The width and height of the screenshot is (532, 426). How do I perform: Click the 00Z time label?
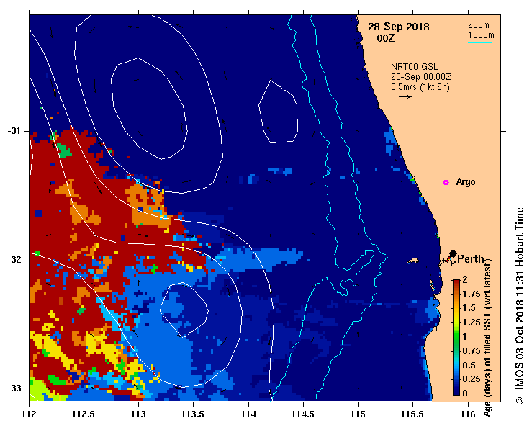click(386, 38)
